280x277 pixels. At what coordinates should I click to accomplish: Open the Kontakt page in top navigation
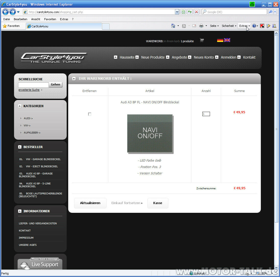[x=249, y=57]
